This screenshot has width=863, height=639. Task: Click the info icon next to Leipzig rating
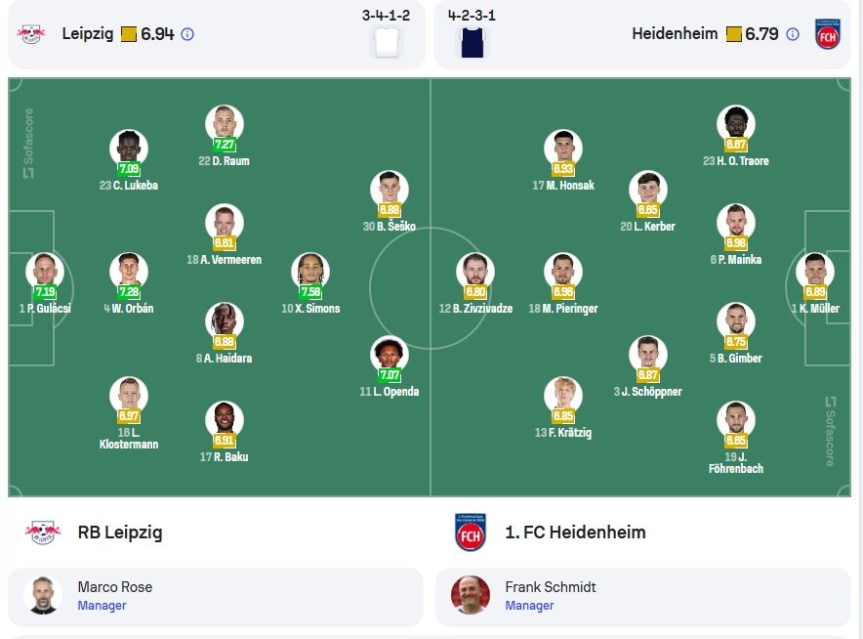tap(187, 34)
